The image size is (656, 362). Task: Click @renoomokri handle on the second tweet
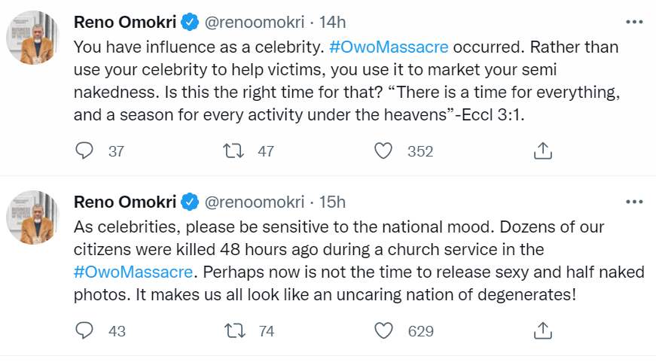pyautogui.click(x=255, y=202)
